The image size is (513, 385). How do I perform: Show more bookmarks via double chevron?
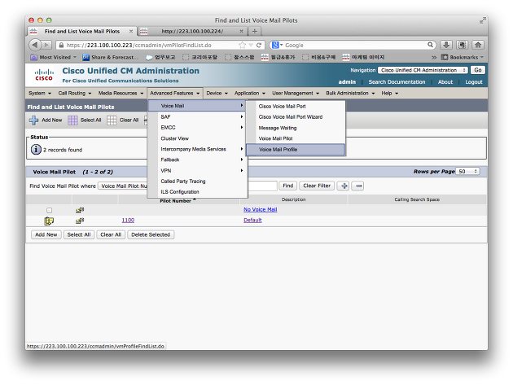point(434,57)
